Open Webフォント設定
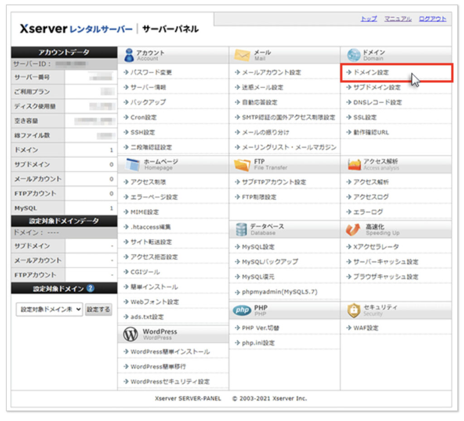Image resolution: width=464 pixels, height=421 pixels. pyautogui.click(x=155, y=302)
